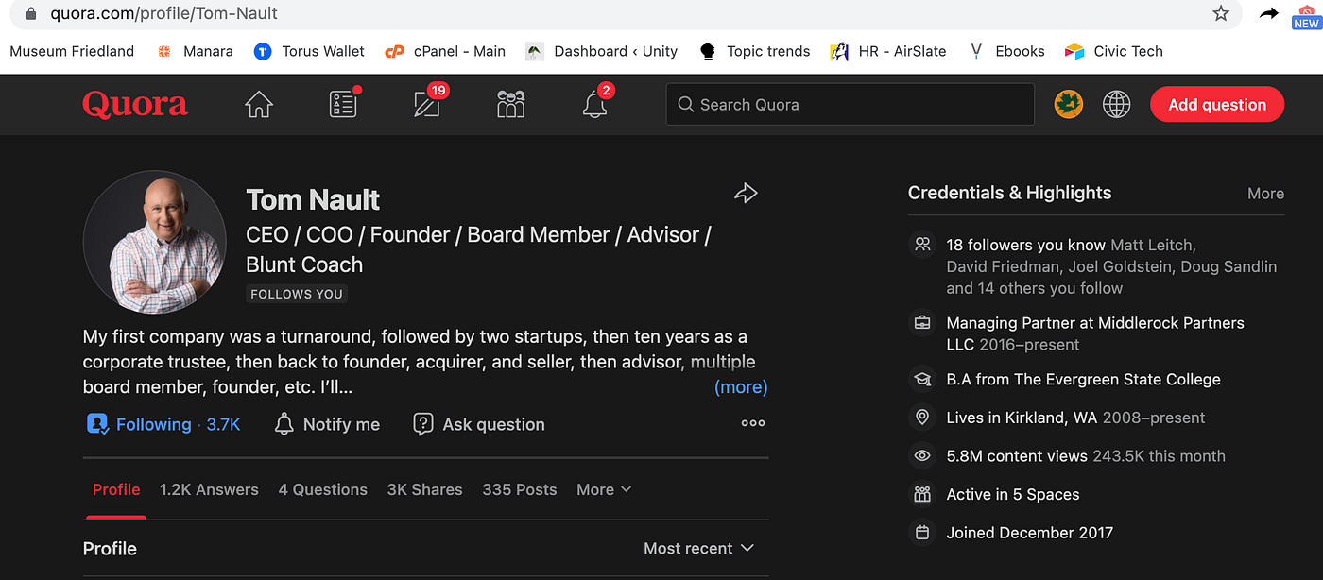Bookmark this page with the star icon

tap(1221, 13)
